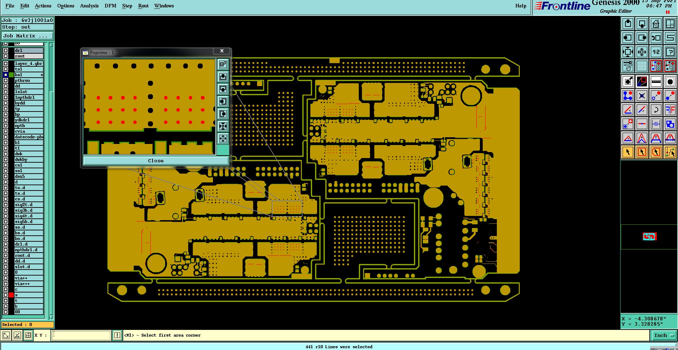The height and width of the screenshot is (350, 678).
Task: Click the layer list scroll up arrow
Action: (x=51, y=45)
